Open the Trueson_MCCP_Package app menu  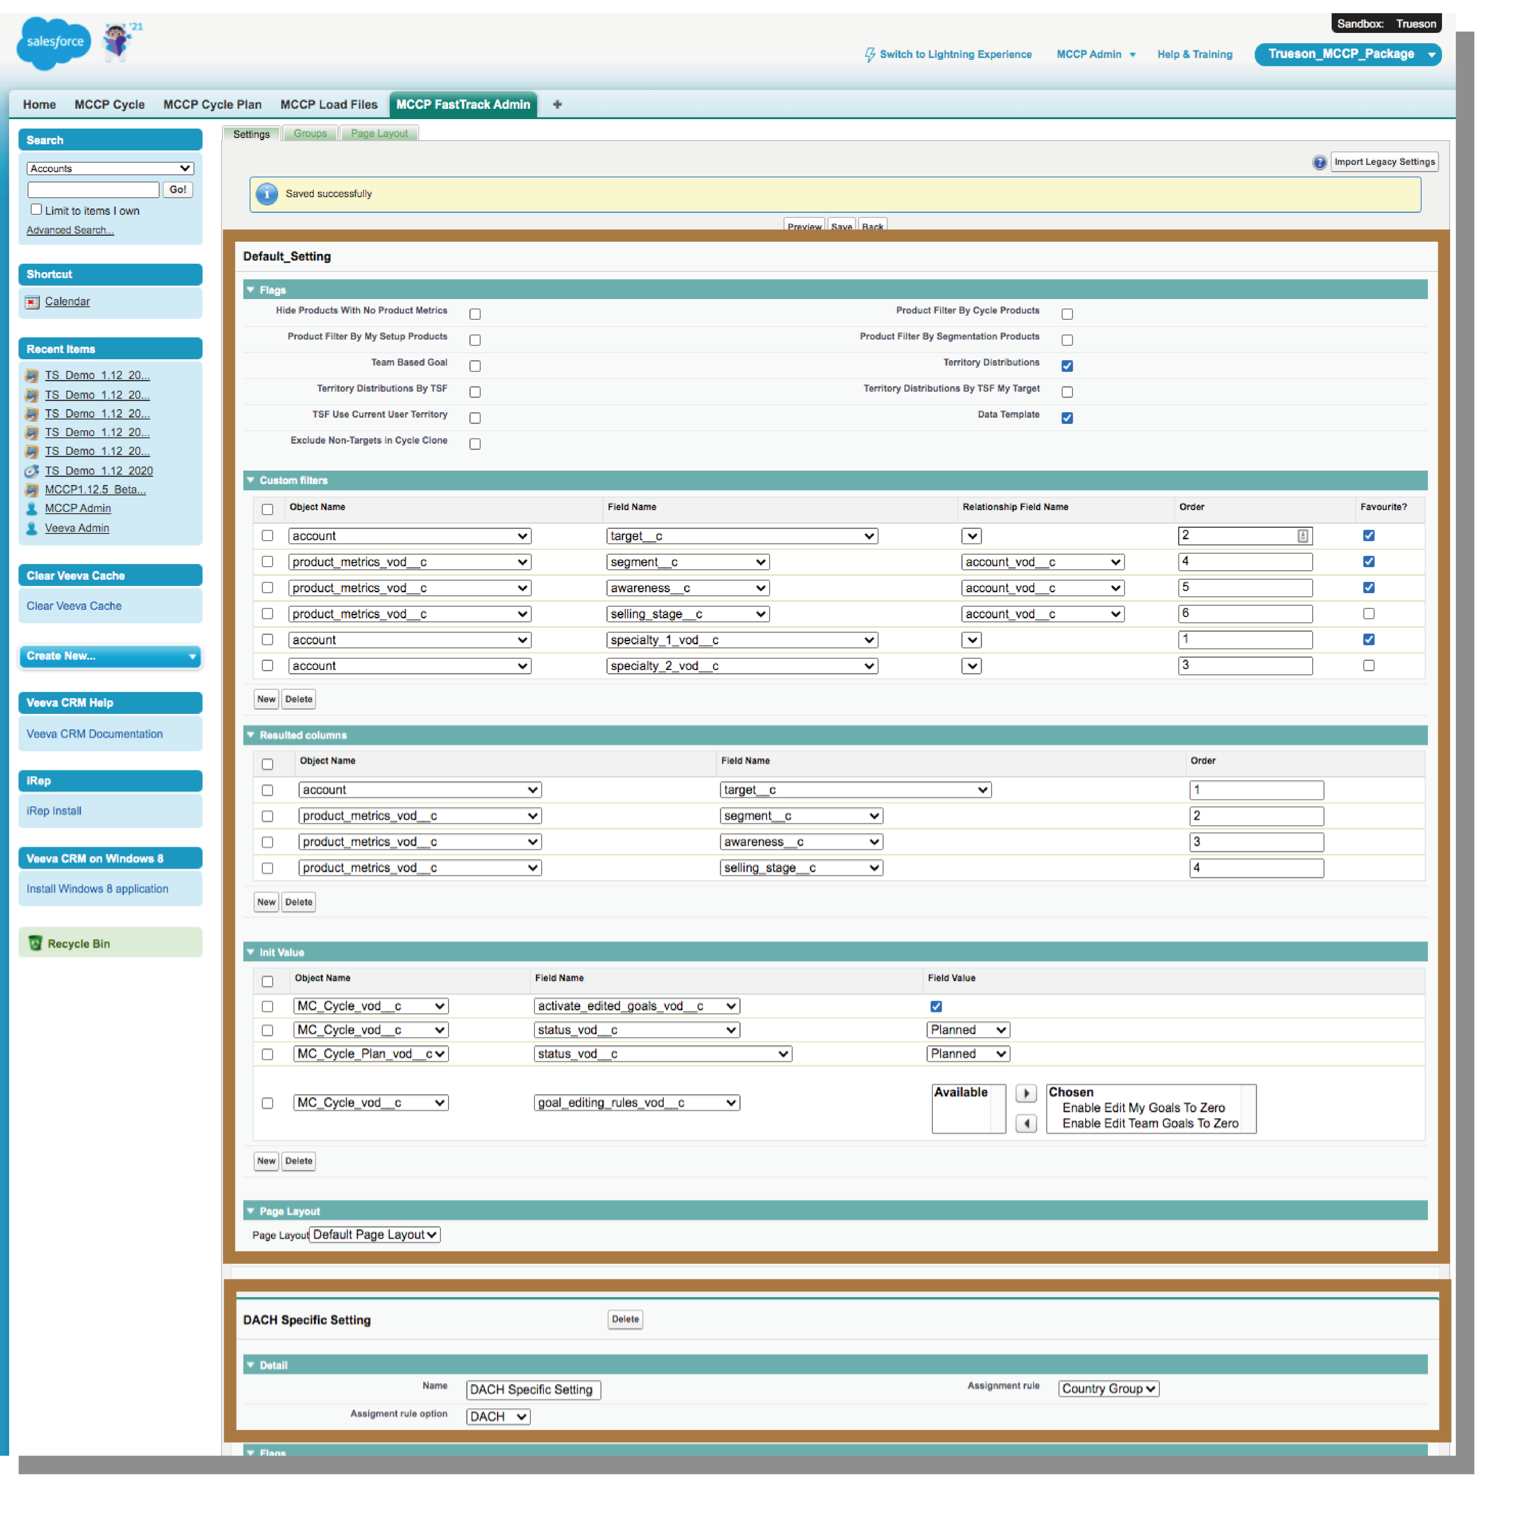[x=1348, y=54]
